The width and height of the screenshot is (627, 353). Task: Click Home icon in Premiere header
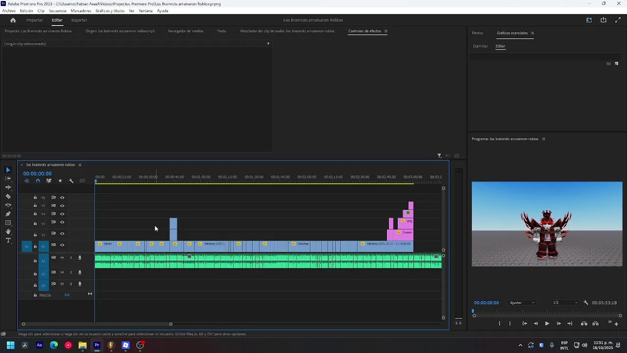tap(13, 20)
